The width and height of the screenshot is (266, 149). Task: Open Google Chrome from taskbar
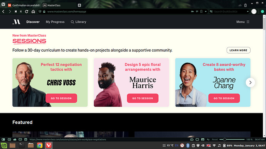point(40,145)
